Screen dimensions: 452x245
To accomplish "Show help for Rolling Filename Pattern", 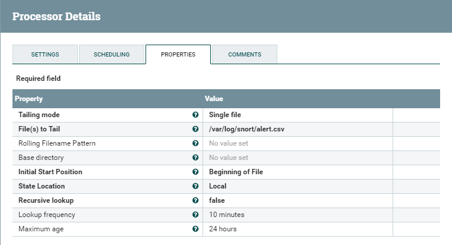I will coord(195,143).
